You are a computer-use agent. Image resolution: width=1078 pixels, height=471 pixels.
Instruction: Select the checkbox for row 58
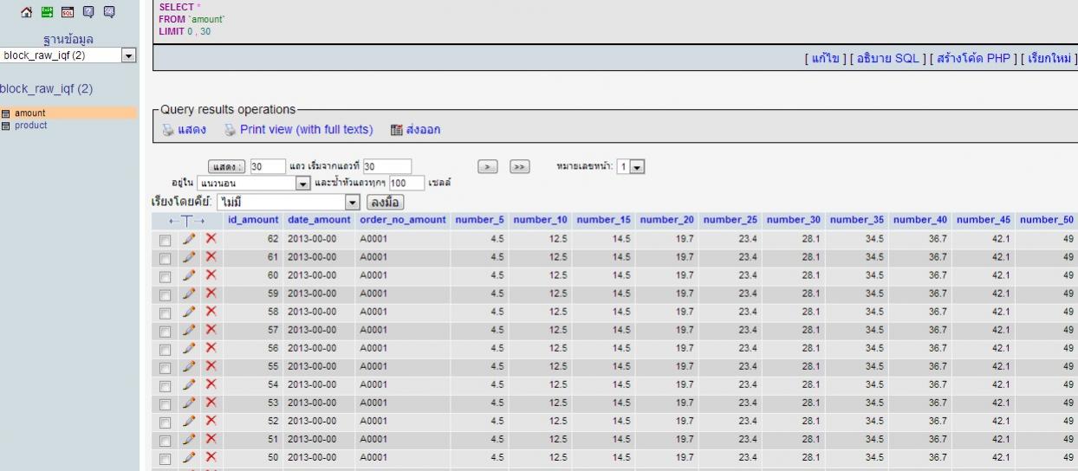point(165,312)
